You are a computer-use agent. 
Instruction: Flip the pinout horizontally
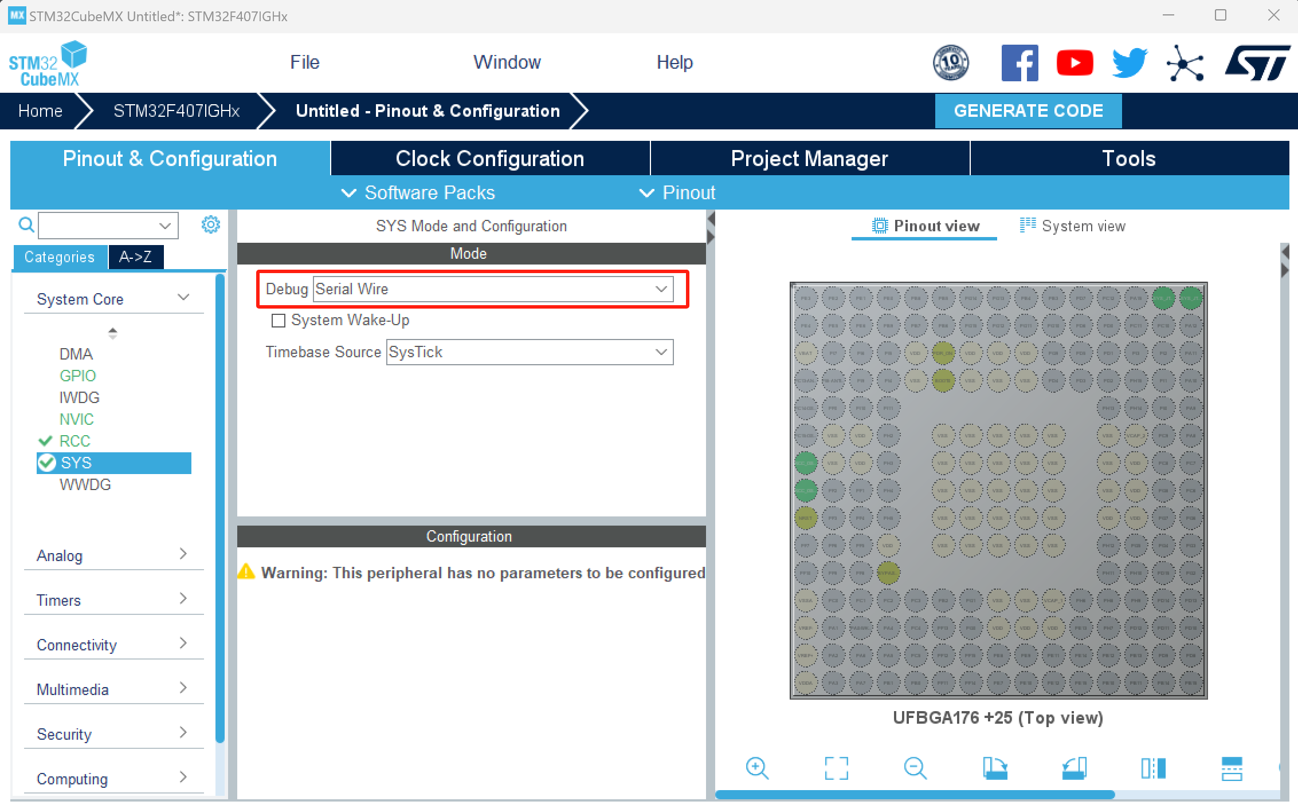pos(1153,768)
